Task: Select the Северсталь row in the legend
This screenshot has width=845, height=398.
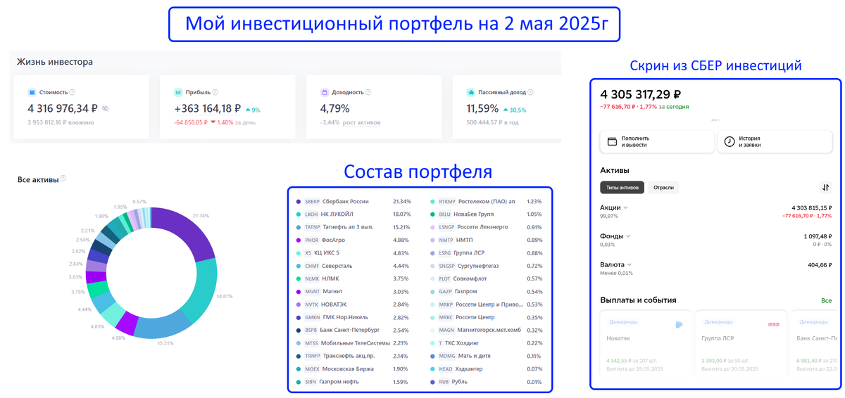Action: pos(353,266)
